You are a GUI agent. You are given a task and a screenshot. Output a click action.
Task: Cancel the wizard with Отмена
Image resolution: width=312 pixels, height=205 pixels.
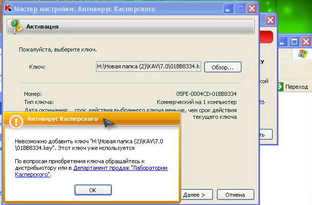tap(235, 194)
